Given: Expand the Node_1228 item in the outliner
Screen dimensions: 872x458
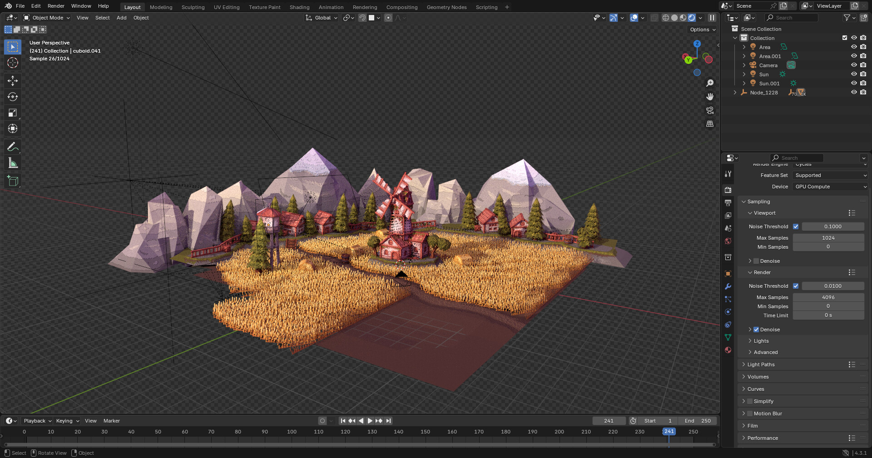Looking at the screenshot, I should click(x=735, y=92).
